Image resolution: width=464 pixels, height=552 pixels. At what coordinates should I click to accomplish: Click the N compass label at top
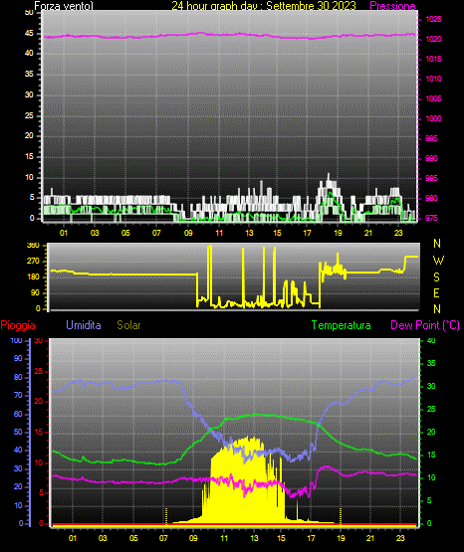(437, 244)
